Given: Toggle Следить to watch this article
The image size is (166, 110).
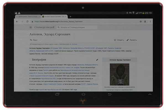Looking at the screenshot, I should pyautogui.click(x=119, y=40).
